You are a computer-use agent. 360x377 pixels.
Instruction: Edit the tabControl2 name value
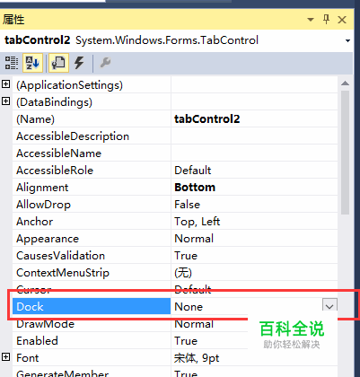[x=207, y=119]
